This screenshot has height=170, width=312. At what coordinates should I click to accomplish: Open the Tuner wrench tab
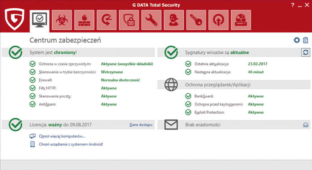(151, 20)
